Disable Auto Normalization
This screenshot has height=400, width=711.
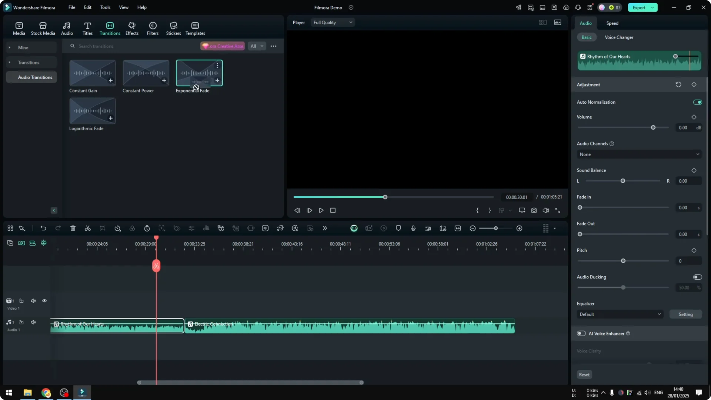(x=697, y=102)
